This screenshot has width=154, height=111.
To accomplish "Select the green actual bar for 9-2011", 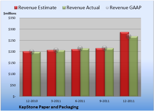I will [109, 72].
